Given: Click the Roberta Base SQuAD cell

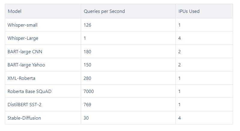Looking at the screenshot, I should 29,91.
